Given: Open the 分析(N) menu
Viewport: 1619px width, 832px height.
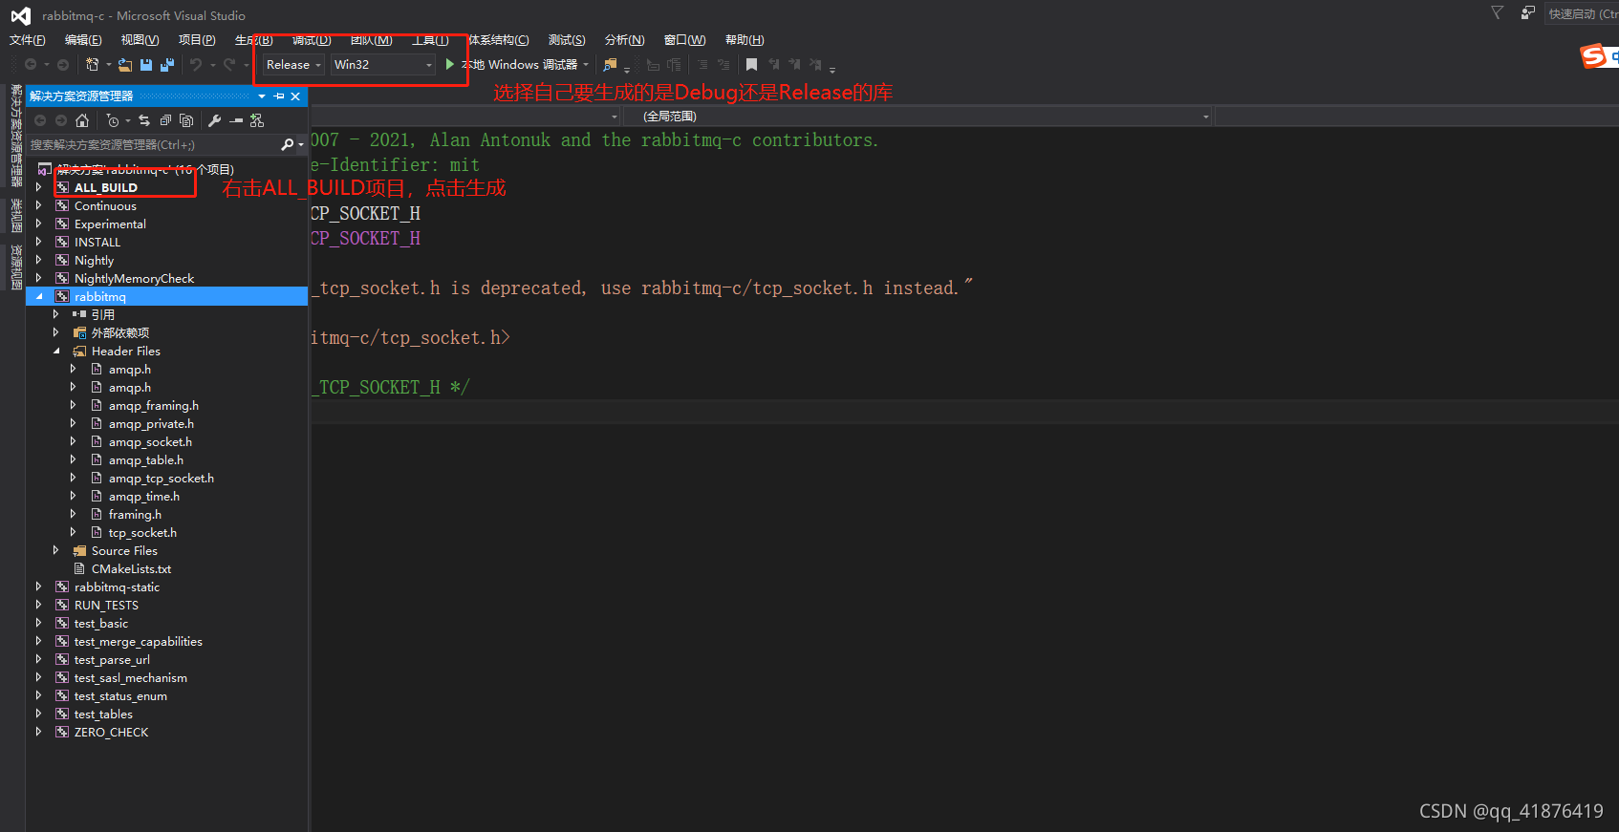Looking at the screenshot, I should (624, 39).
